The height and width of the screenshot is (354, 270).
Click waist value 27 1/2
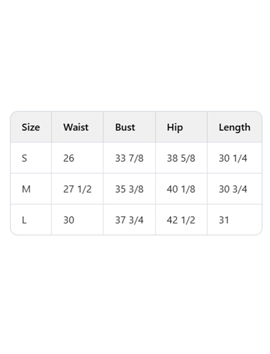(x=78, y=189)
